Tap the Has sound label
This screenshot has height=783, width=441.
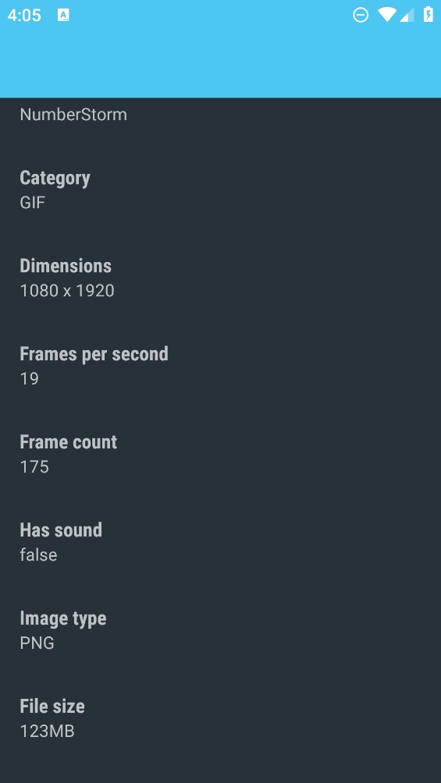pyautogui.click(x=61, y=530)
